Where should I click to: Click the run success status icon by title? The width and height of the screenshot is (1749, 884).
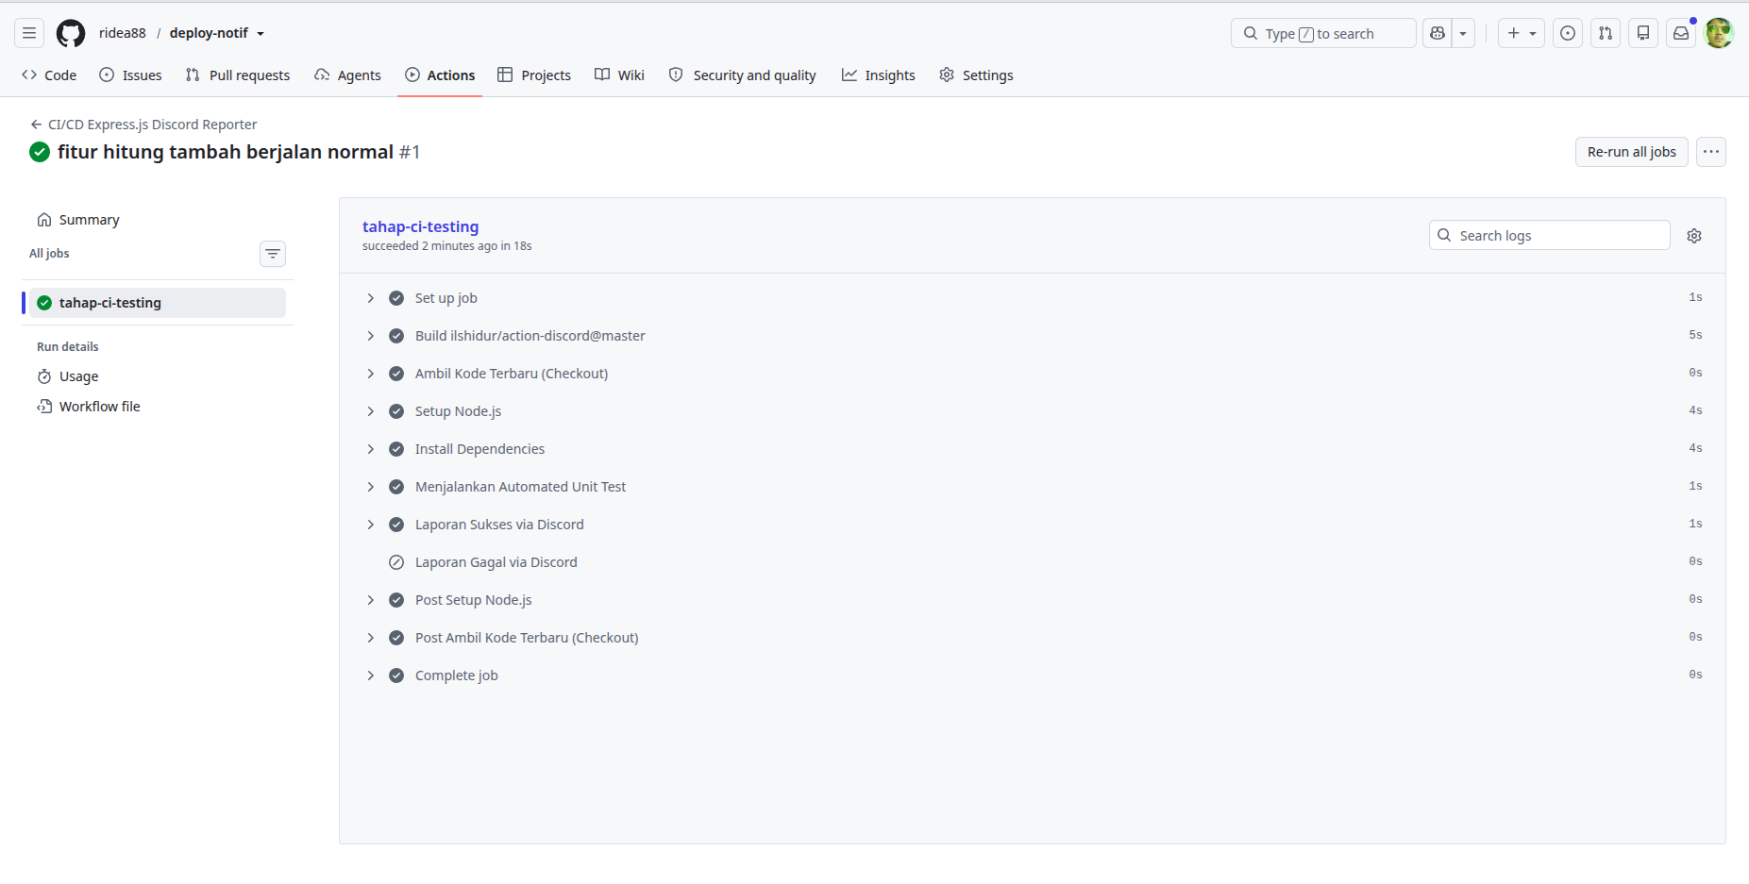click(40, 152)
